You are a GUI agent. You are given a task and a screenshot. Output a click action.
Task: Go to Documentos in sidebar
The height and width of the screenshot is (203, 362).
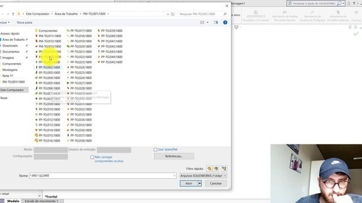coord(11,51)
